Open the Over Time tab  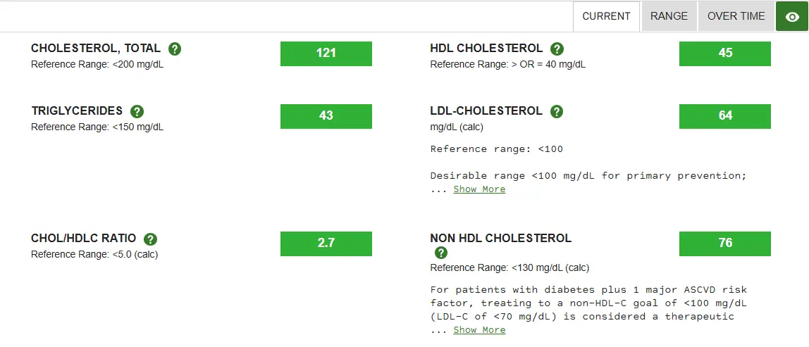click(x=736, y=16)
